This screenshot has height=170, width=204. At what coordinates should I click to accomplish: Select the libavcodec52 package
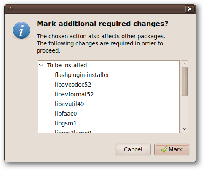coord(73,85)
